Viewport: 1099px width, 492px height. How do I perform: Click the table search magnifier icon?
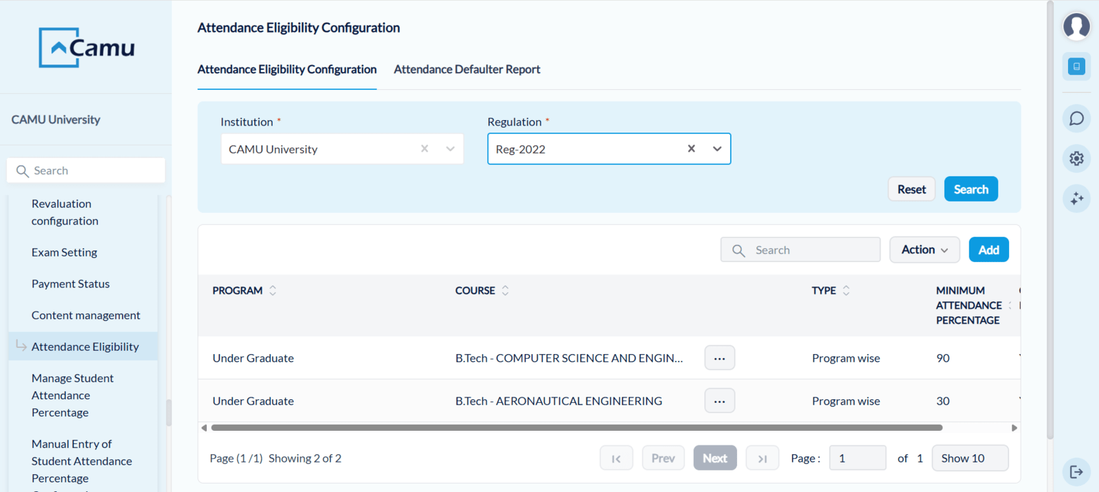point(738,250)
